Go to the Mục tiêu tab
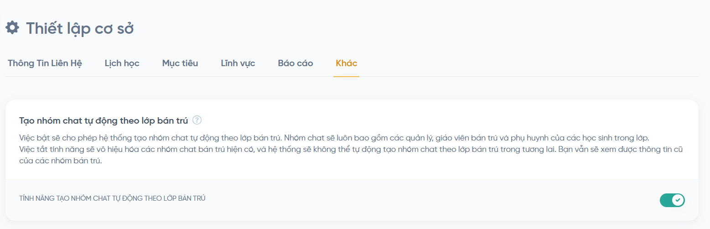Viewport: 710px width, 229px height. click(x=180, y=63)
